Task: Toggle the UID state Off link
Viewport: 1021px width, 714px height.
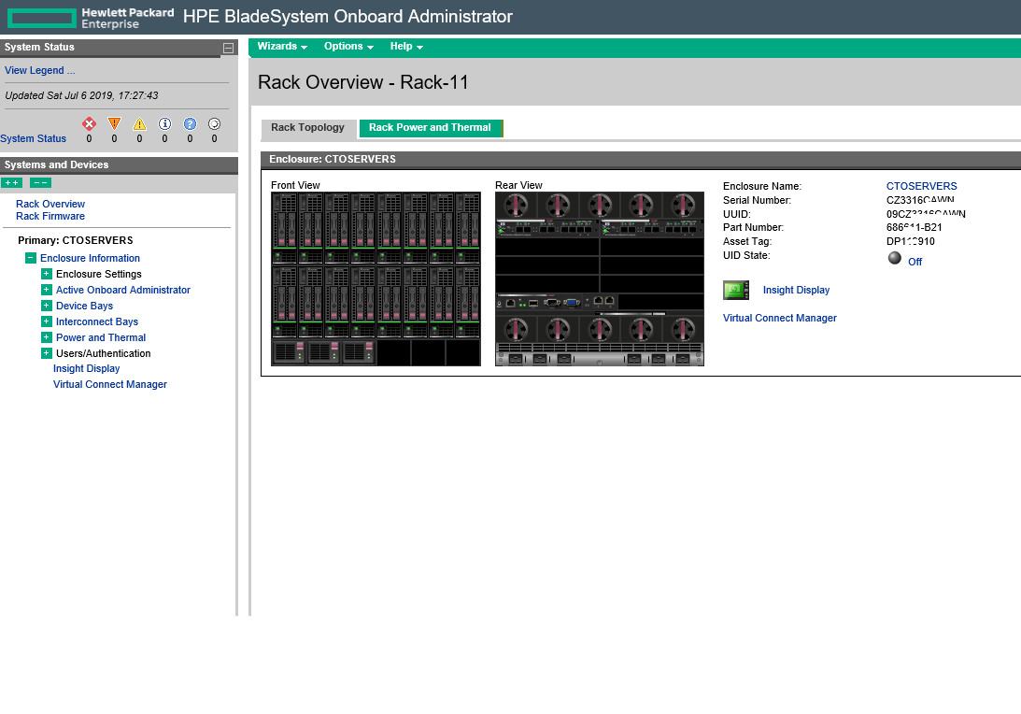Action: 915,262
